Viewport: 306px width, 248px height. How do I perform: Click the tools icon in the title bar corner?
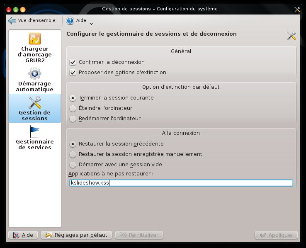click(297, 9)
